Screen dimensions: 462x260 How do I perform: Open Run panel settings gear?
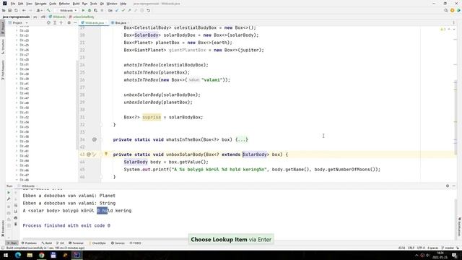tap(448, 186)
